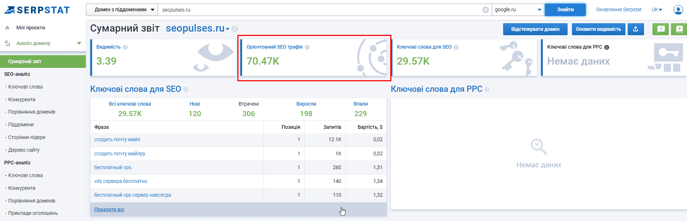
Task: Click Оновити видимість button
Action: coord(599,29)
